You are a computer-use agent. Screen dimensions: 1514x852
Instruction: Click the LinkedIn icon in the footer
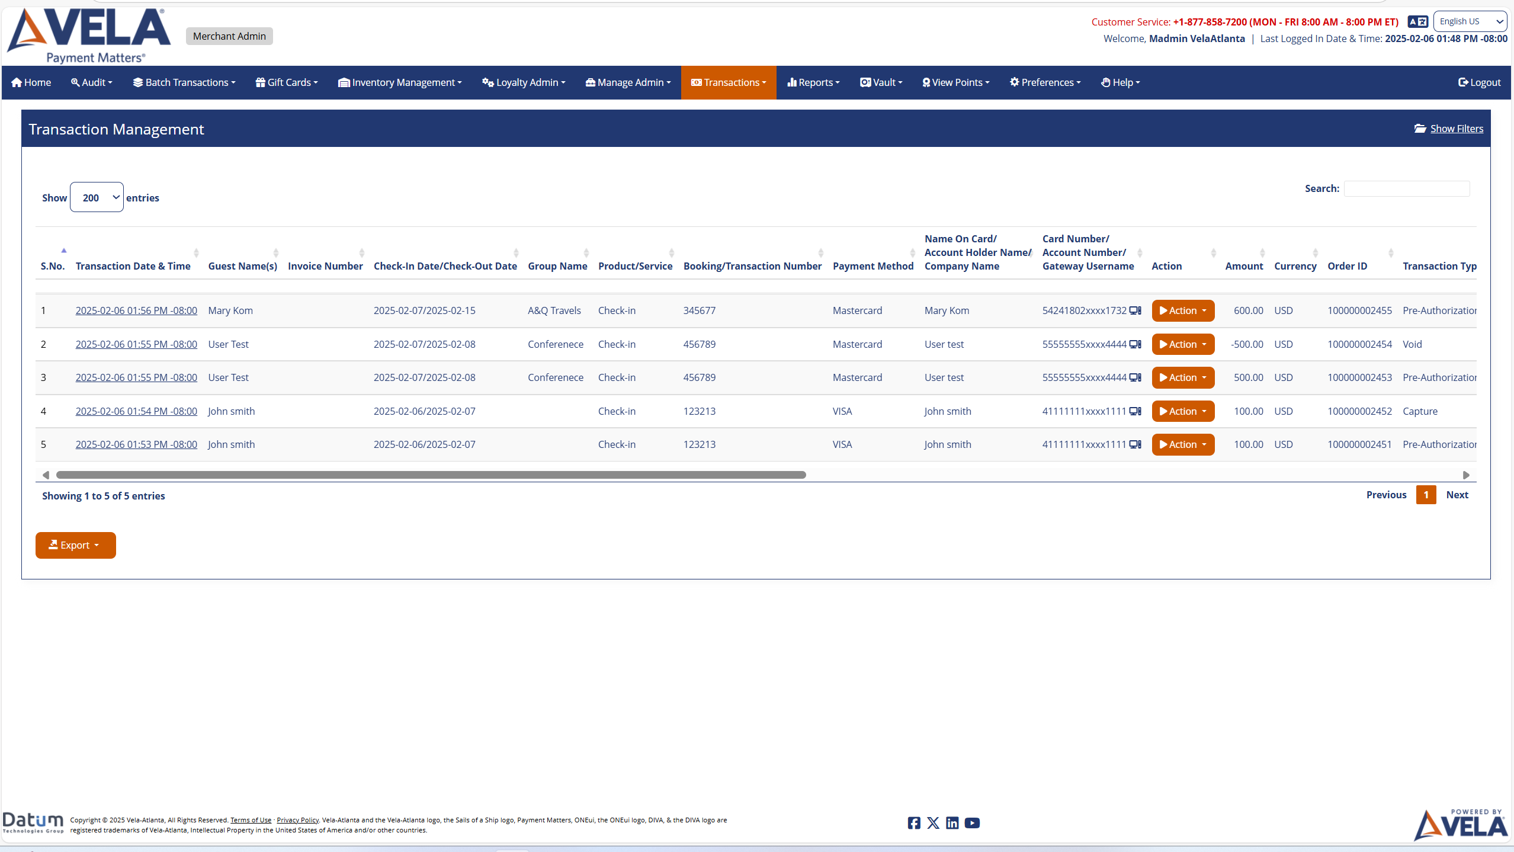pos(952,823)
